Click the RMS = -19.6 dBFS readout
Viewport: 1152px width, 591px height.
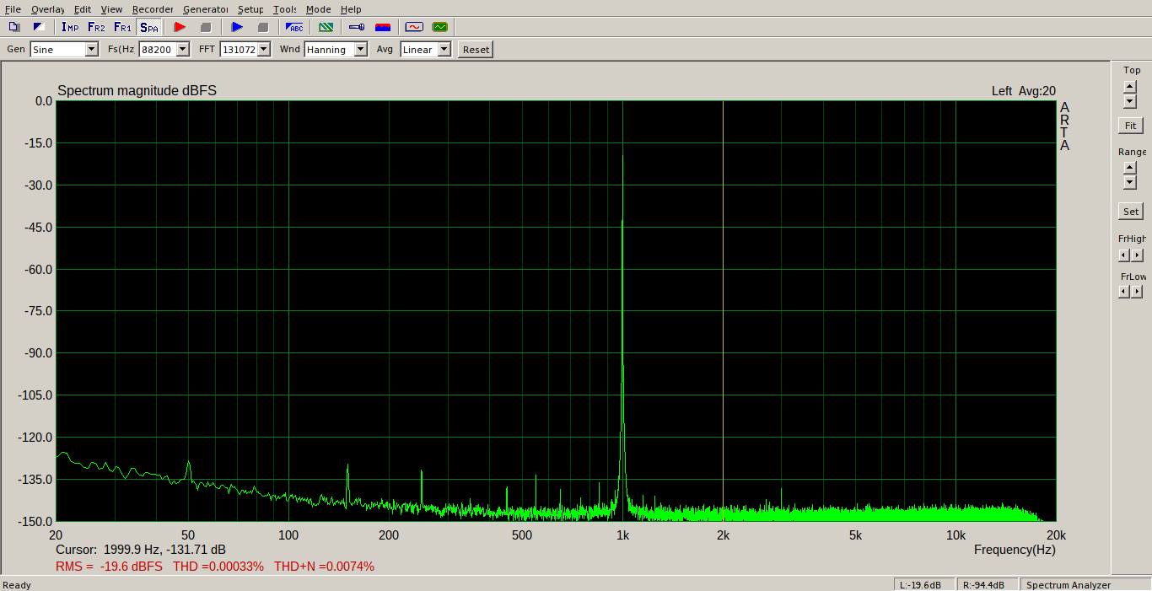tap(109, 567)
